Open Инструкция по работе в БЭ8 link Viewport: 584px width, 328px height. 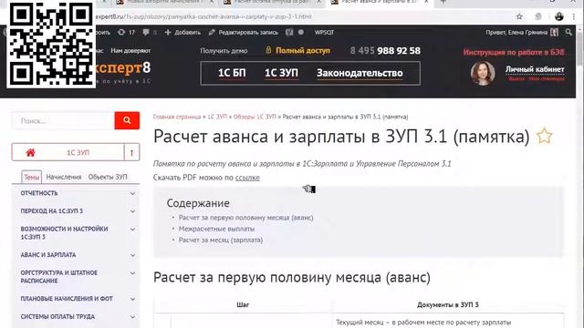pyautogui.click(x=514, y=52)
